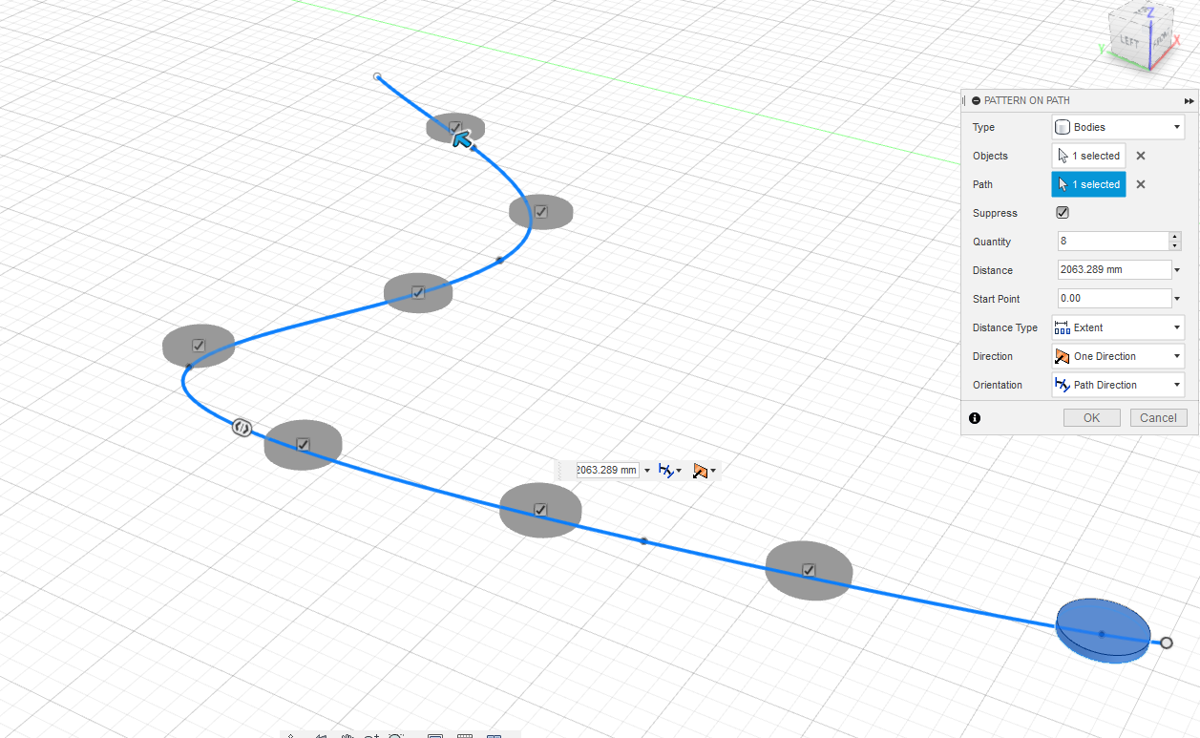Select the blue highlighted disc body
The height and width of the screenshot is (738, 1200).
click(1103, 630)
